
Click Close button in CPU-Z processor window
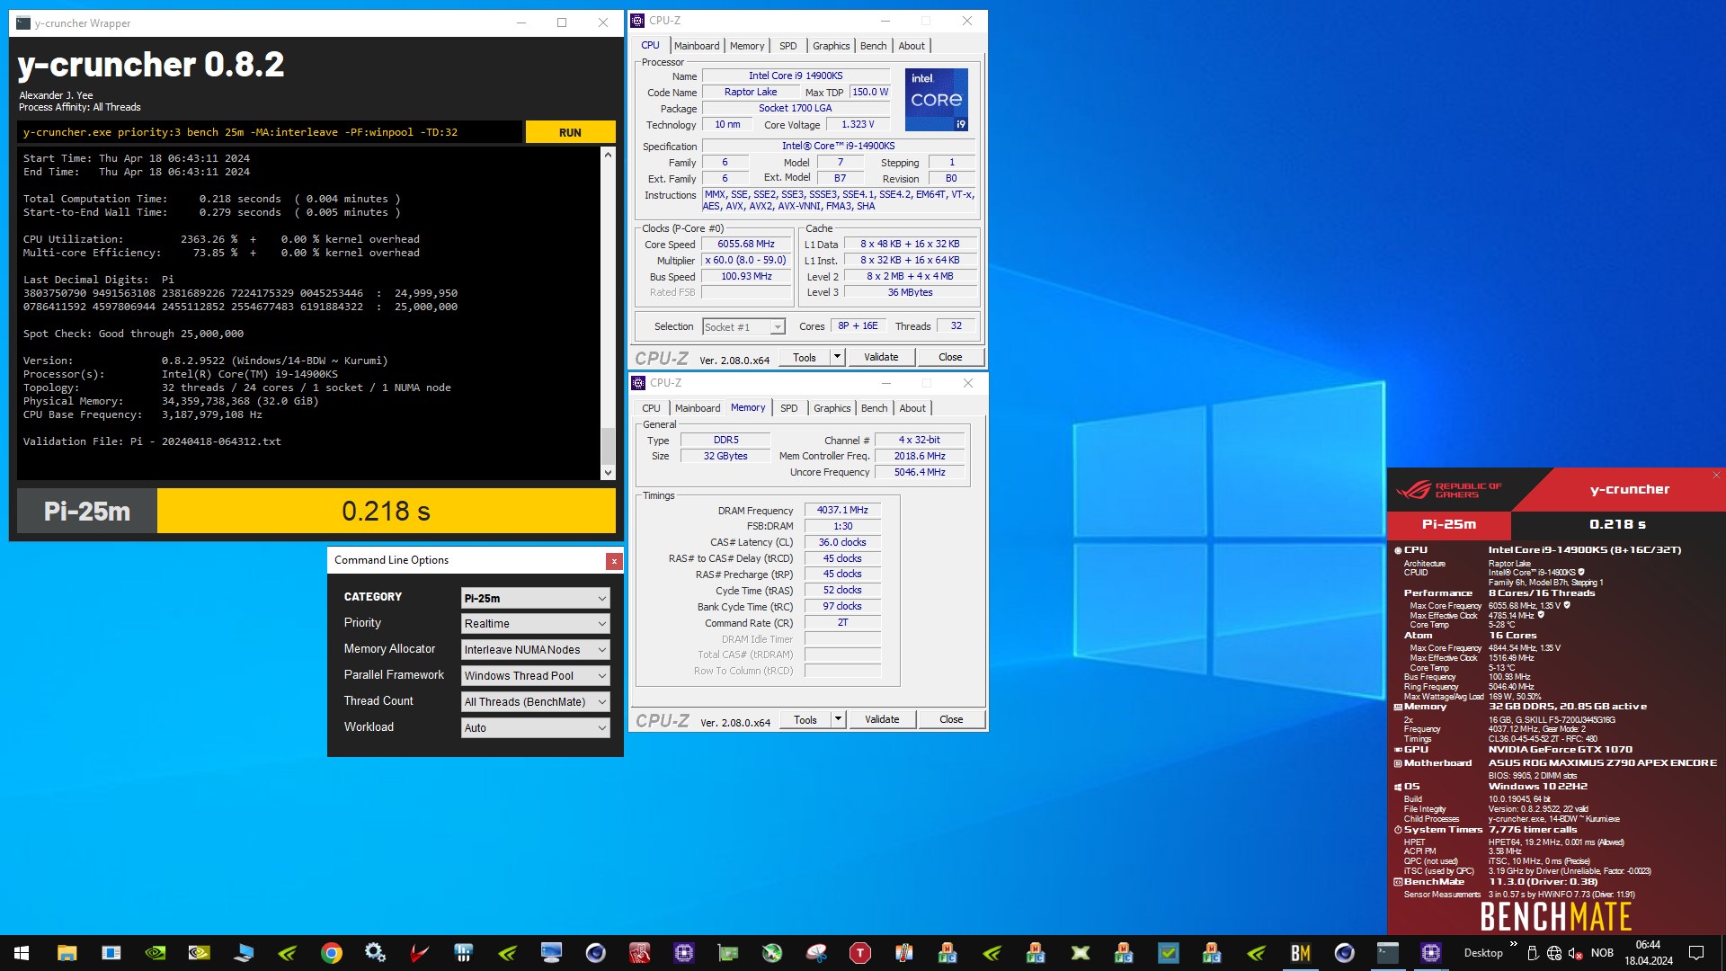pos(950,357)
